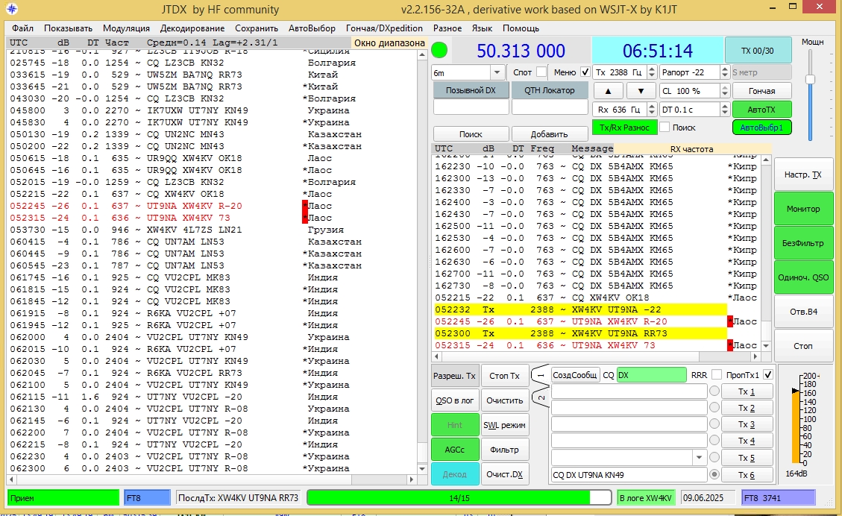This screenshot has height=516, width=842.
Task: Toggle the AGCc button
Action: click(x=454, y=450)
